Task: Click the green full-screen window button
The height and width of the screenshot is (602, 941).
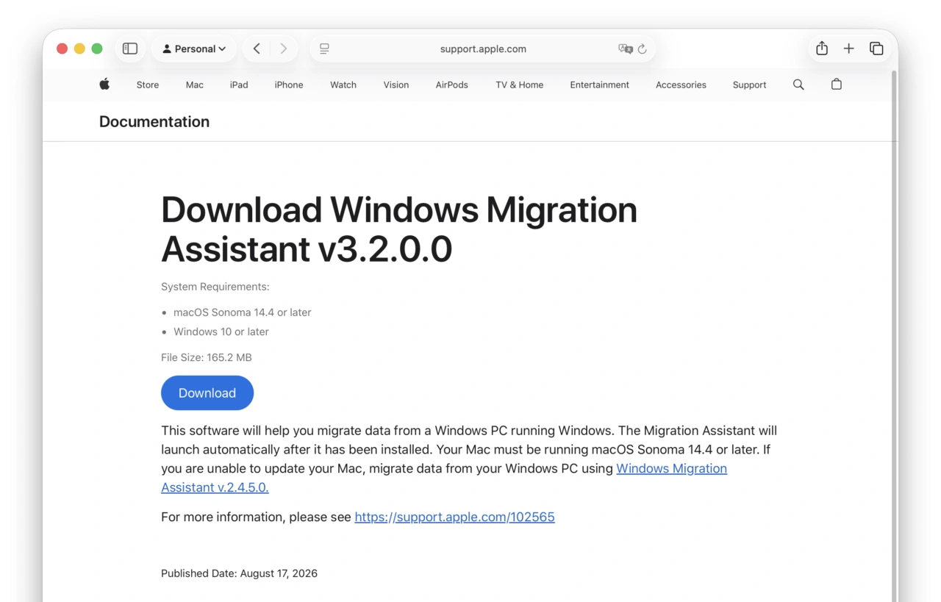Action: tap(97, 49)
